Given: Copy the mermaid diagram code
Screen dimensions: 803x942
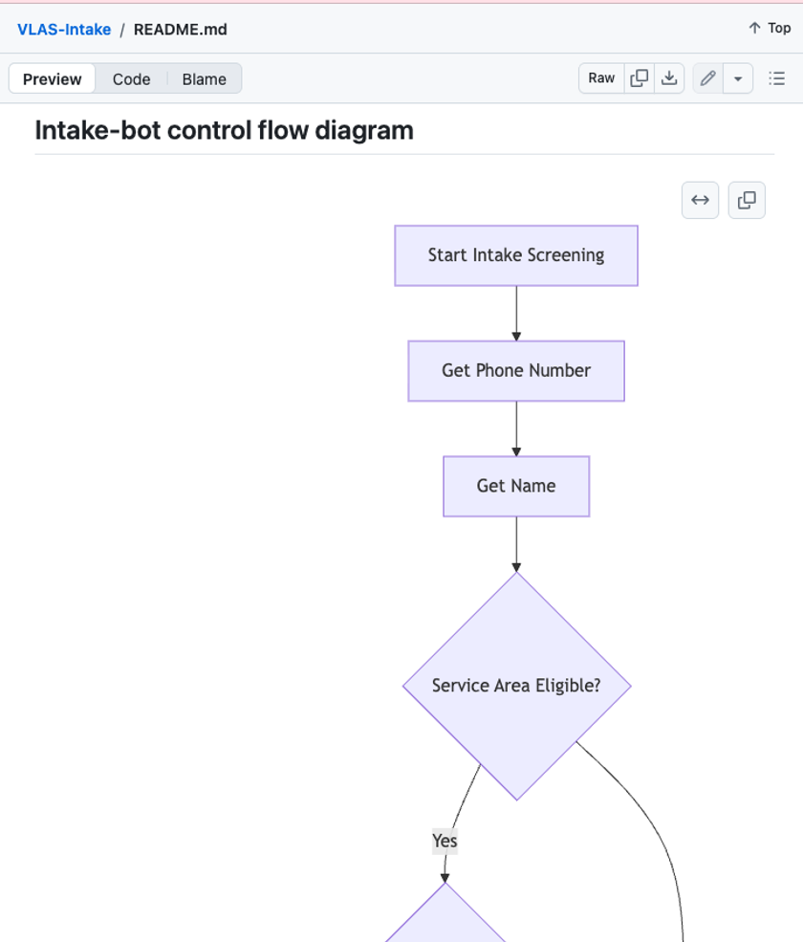Looking at the screenshot, I should pyautogui.click(x=747, y=200).
